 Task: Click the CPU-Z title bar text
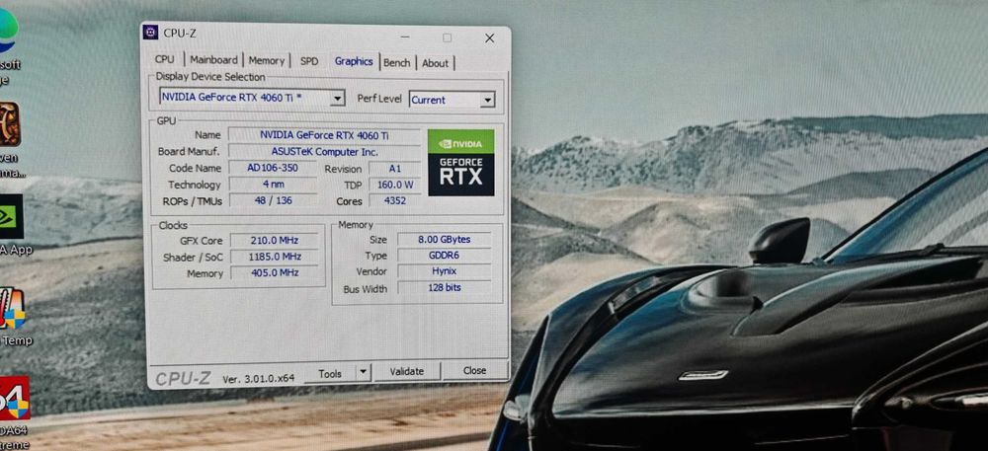(180, 34)
